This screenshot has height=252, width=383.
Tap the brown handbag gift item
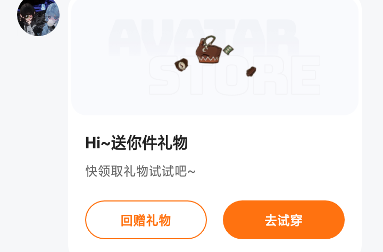point(209,49)
